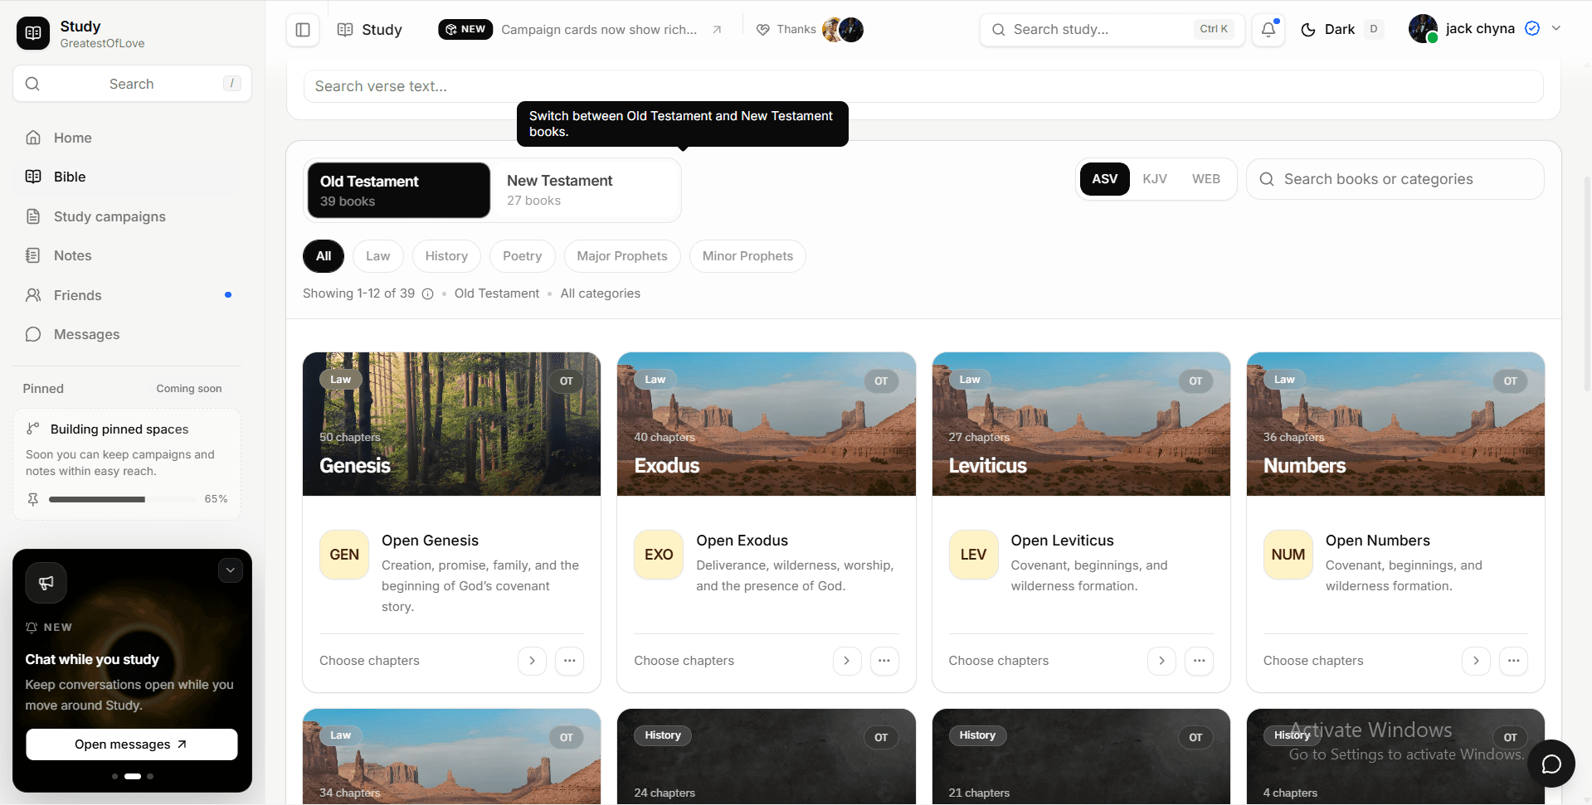The height and width of the screenshot is (805, 1592).
Task: Filter books by the Poetry category
Action: click(x=523, y=256)
